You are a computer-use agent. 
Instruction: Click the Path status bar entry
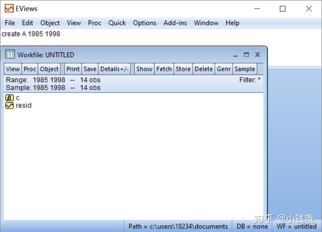tap(178, 226)
